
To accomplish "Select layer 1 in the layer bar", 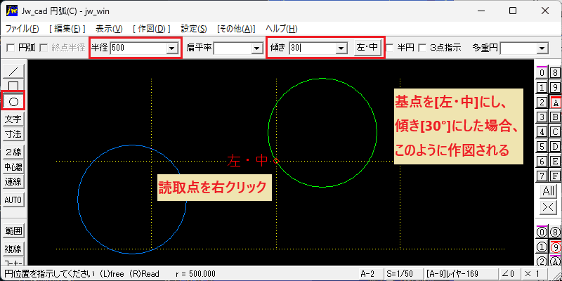I will [x=542, y=87].
